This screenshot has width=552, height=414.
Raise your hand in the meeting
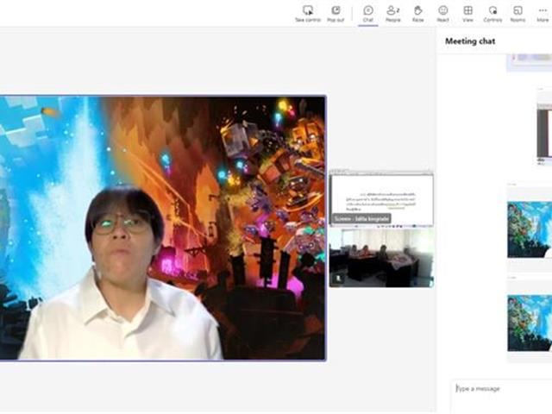417,14
